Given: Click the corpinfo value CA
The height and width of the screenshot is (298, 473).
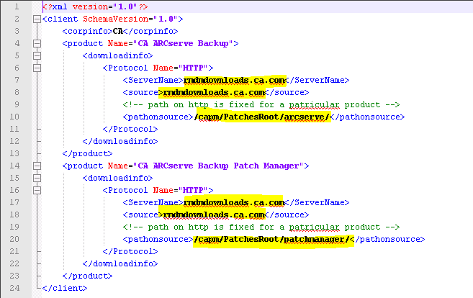Looking at the screenshot, I should coord(118,32).
